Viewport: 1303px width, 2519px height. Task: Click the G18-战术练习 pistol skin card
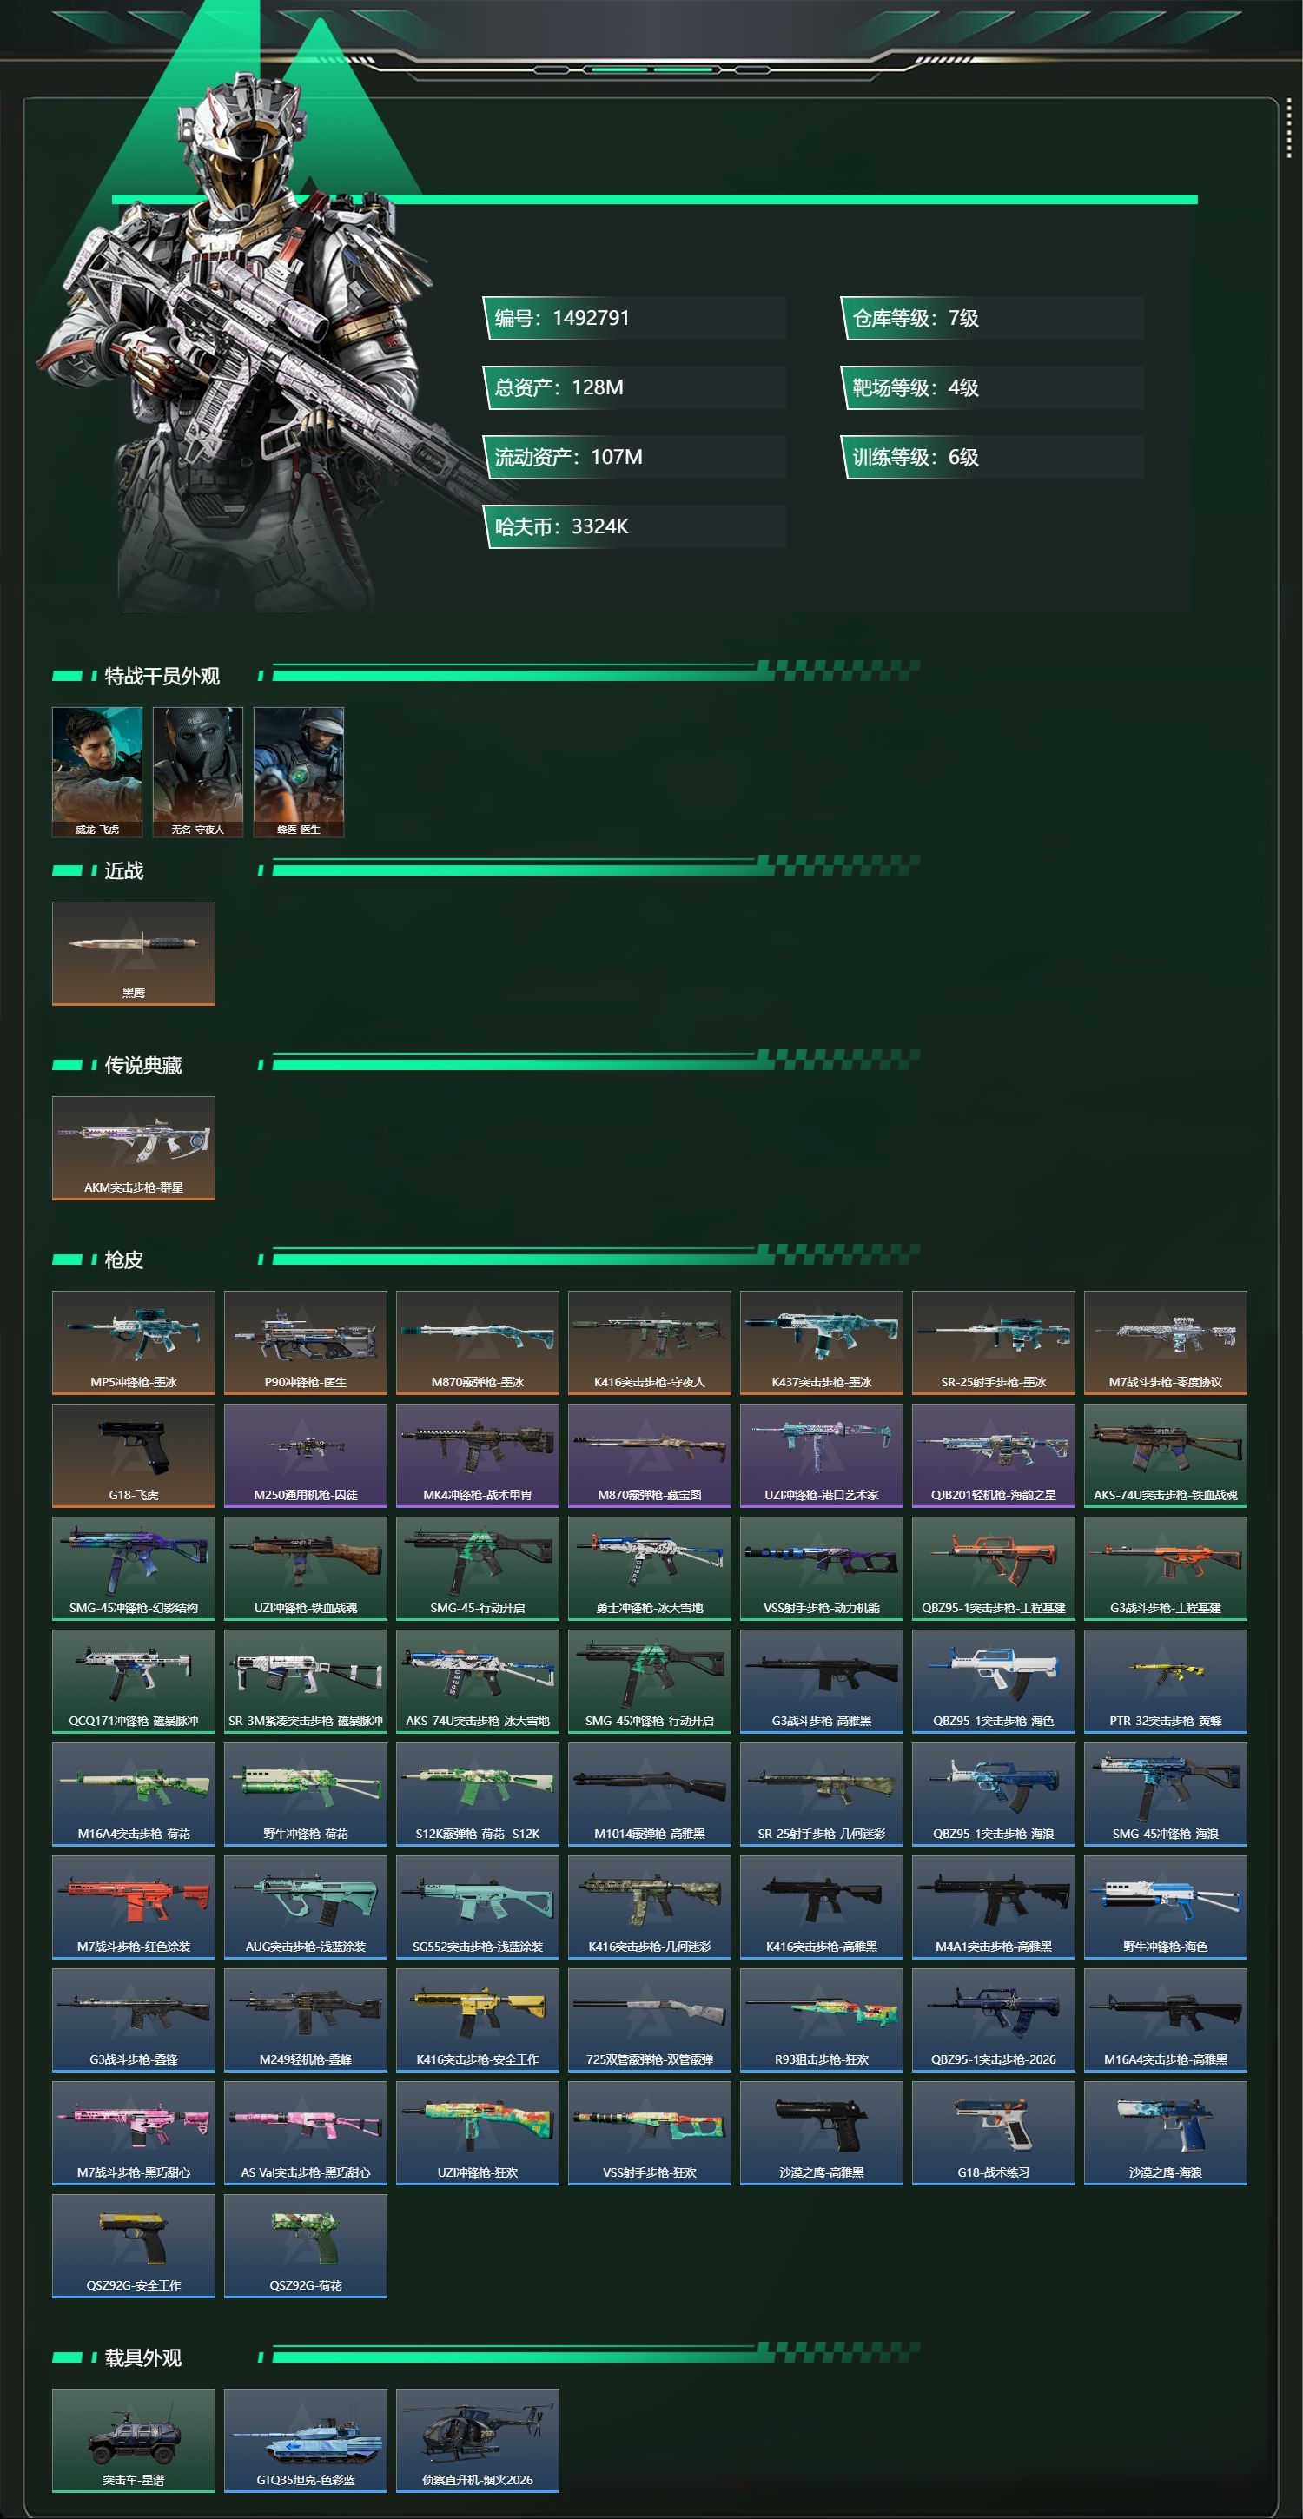pos(994,2132)
